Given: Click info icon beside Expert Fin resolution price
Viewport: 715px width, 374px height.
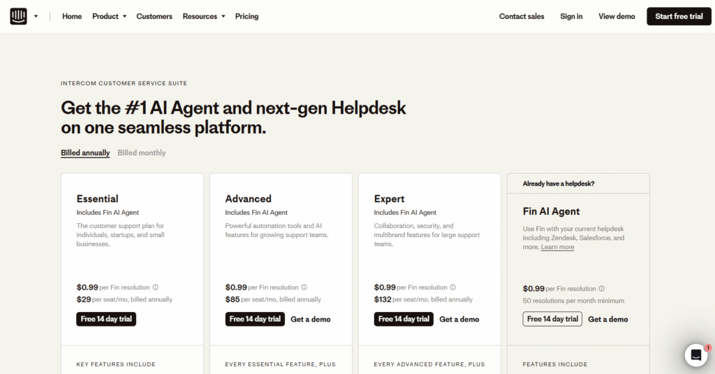Looking at the screenshot, I should (453, 287).
